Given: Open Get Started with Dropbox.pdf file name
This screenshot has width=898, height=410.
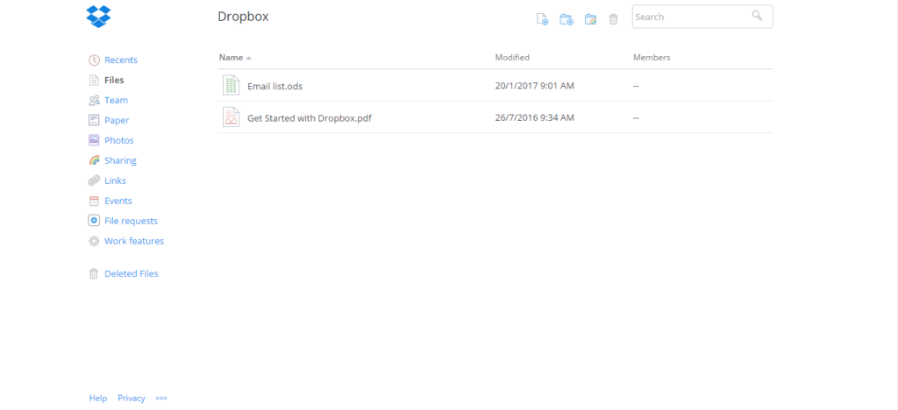Looking at the screenshot, I should [310, 118].
